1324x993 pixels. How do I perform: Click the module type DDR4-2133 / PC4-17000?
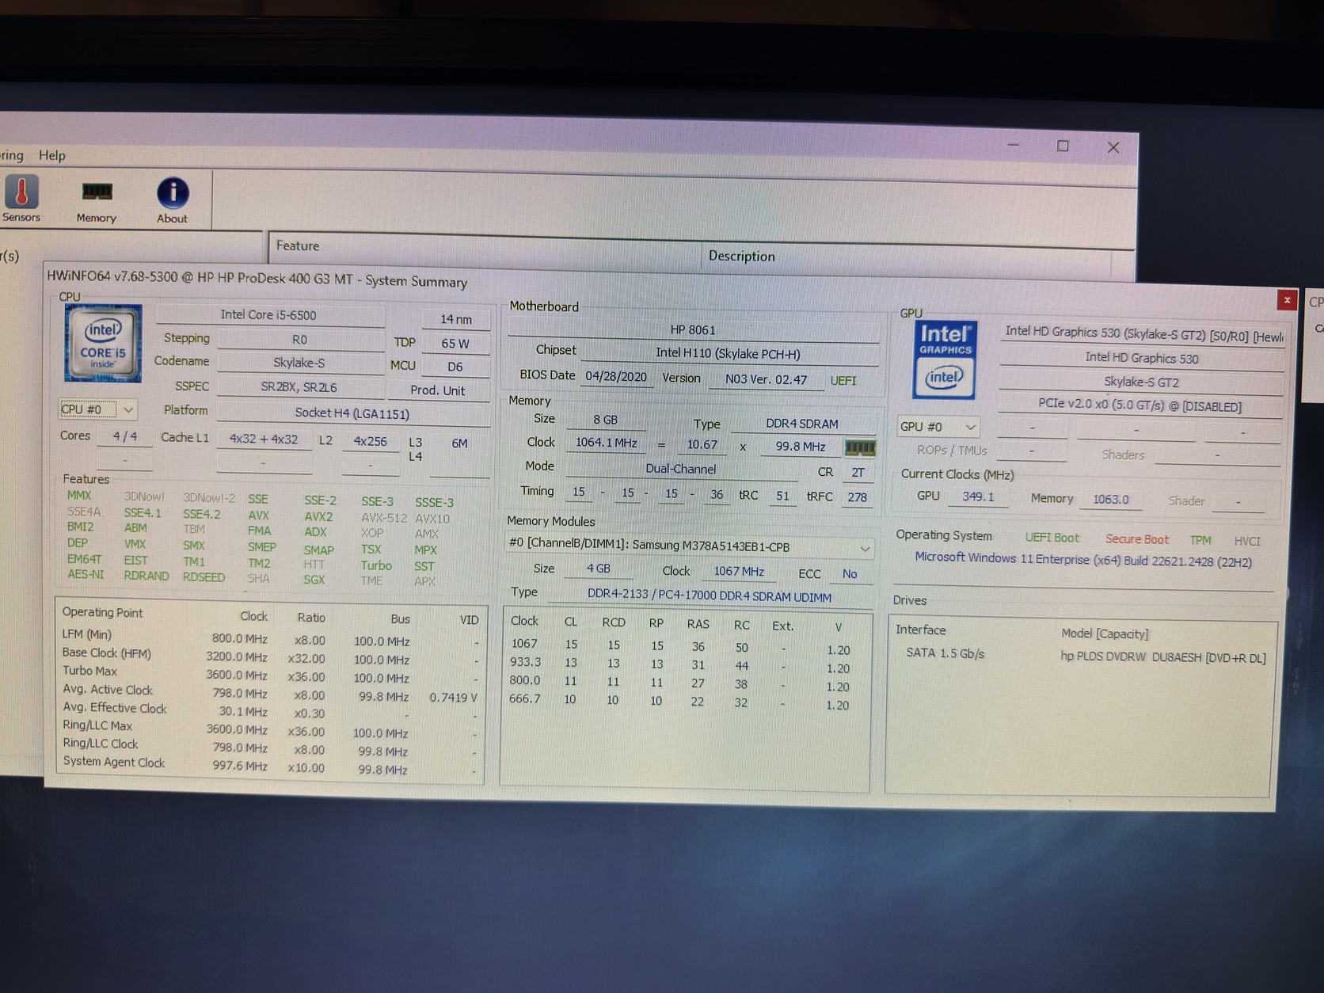pyautogui.click(x=710, y=595)
